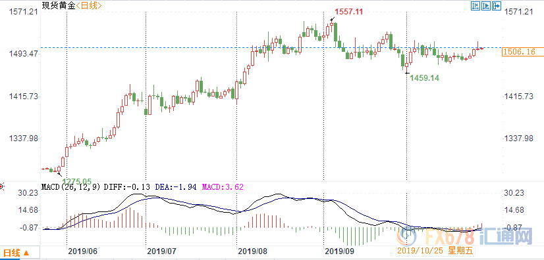Click the DIFF:-0.13 value
Viewport: 544px width, 260px height.
[x=126, y=187]
